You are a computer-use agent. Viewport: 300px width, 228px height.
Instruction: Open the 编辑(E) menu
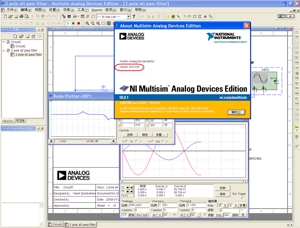(26, 10)
